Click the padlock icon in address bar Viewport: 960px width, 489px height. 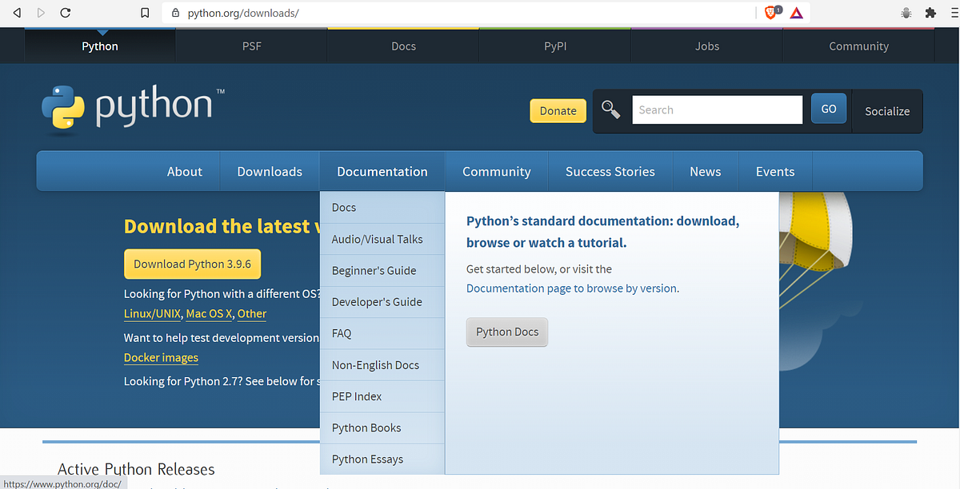click(174, 13)
